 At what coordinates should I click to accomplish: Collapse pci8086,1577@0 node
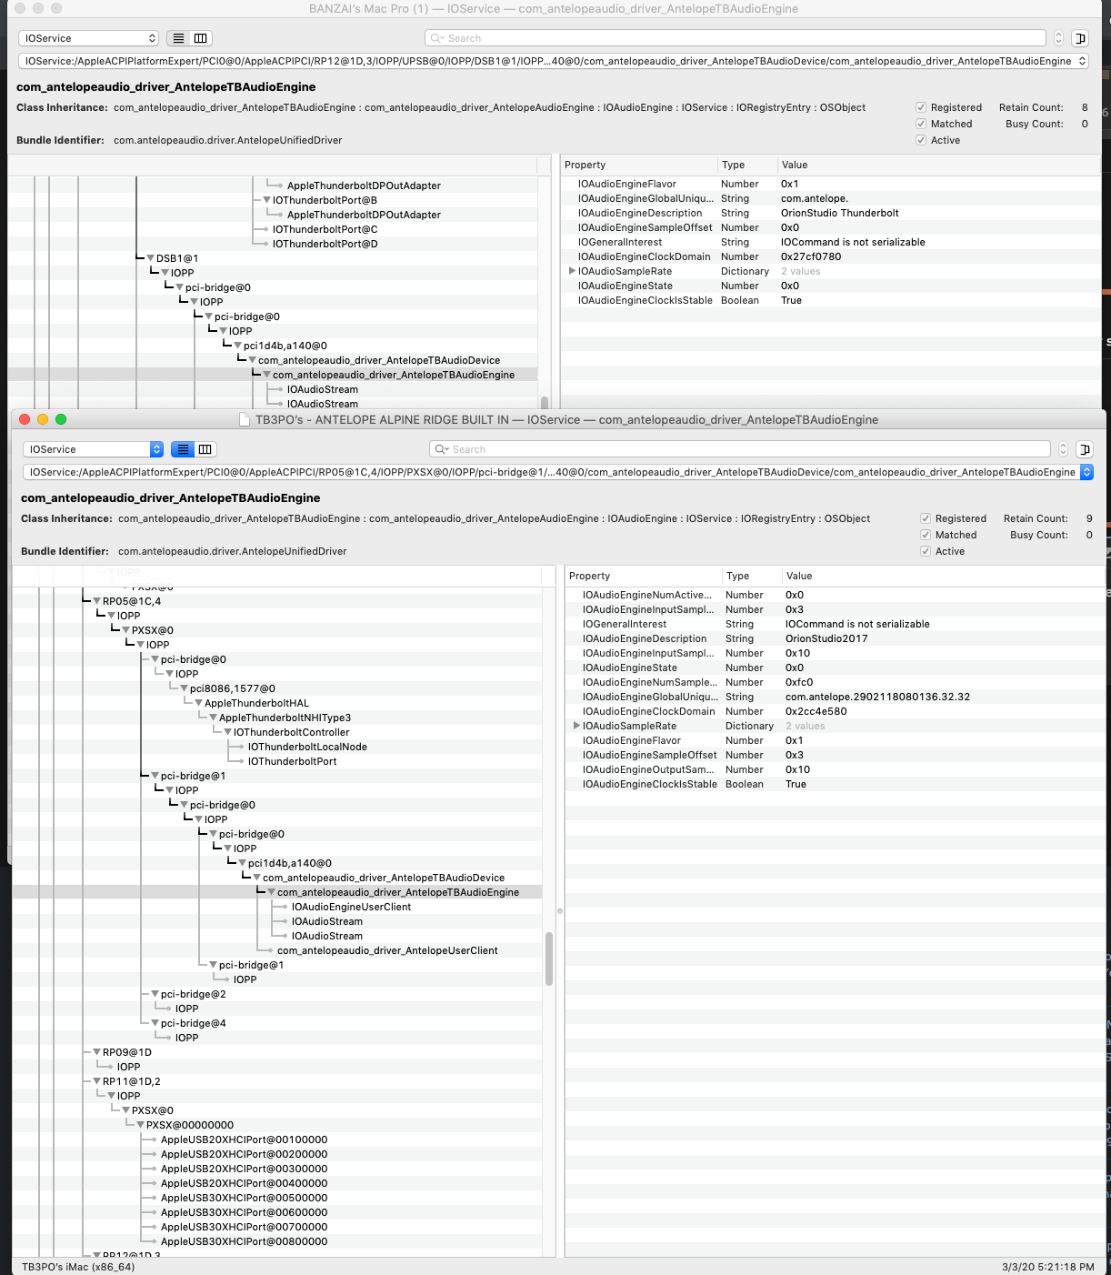coord(184,688)
